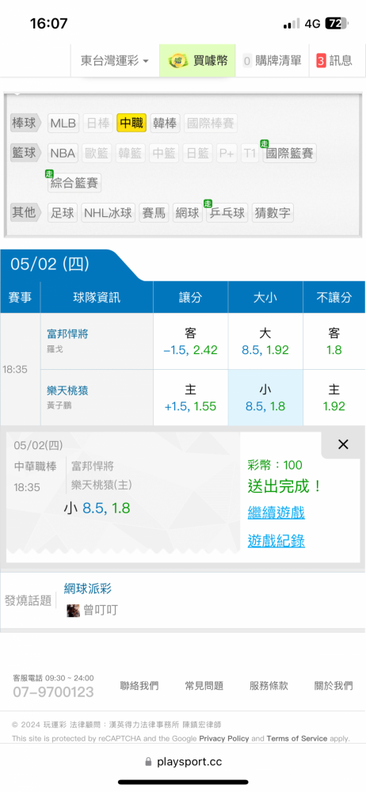Viewport: 366px width, 792px height.
Task: Select the P+ league tab
Action: 227,153
